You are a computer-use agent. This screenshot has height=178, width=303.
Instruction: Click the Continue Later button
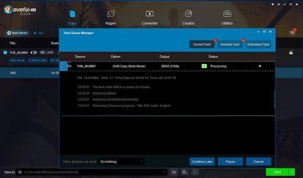click(202, 162)
